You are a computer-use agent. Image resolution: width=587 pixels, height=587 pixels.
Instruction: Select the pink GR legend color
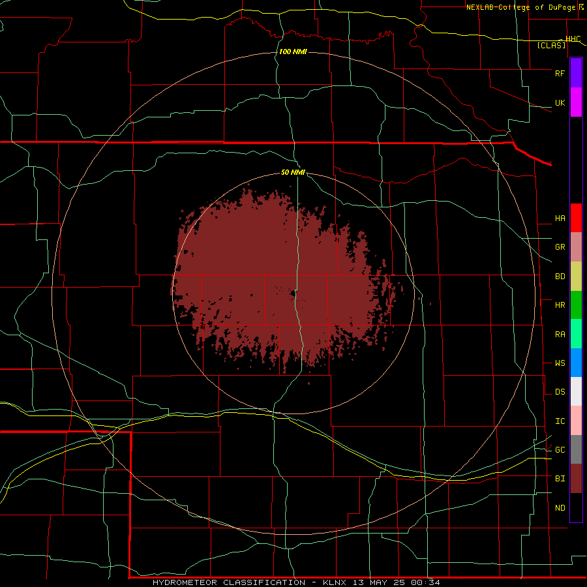click(576, 247)
